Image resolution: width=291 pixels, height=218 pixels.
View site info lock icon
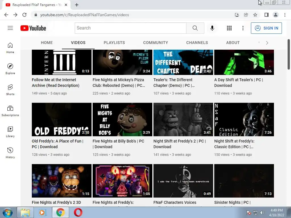pyautogui.click(x=36, y=15)
